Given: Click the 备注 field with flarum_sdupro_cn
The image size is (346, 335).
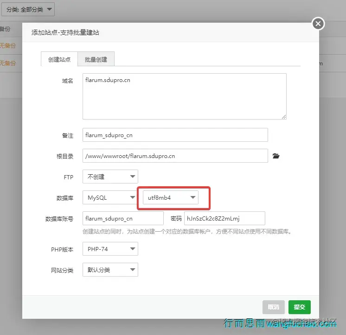Looking at the screenshot, I should [175, 135].
